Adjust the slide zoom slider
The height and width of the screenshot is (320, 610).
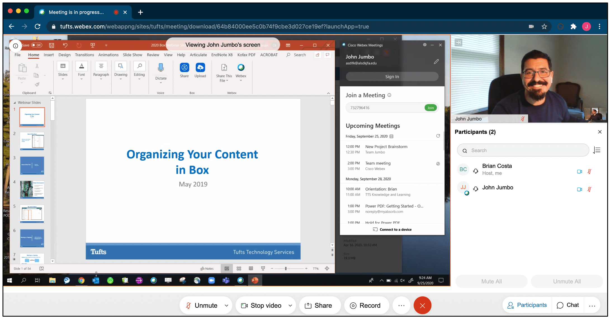[286, 268]
